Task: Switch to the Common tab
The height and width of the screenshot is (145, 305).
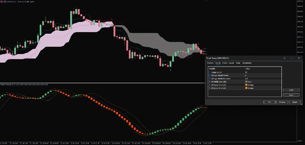Action: (x=210, y=63)
